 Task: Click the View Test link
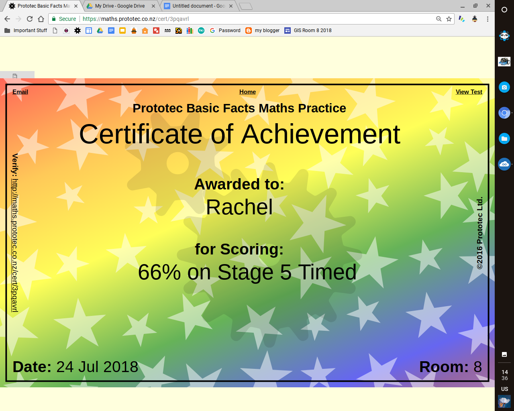(469, 92)
